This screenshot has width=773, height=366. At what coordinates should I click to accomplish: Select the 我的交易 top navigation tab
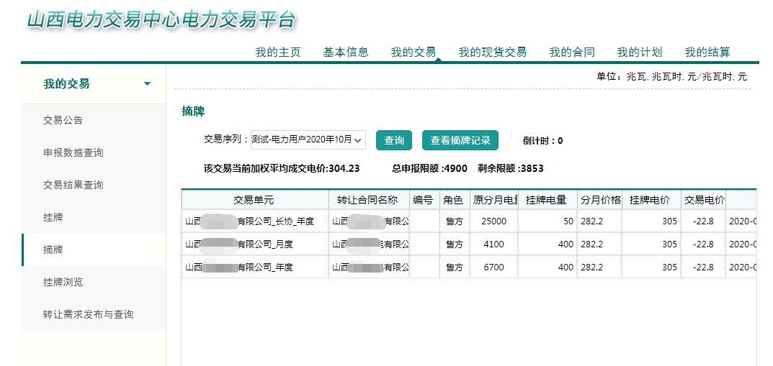[x=414, y=52]
